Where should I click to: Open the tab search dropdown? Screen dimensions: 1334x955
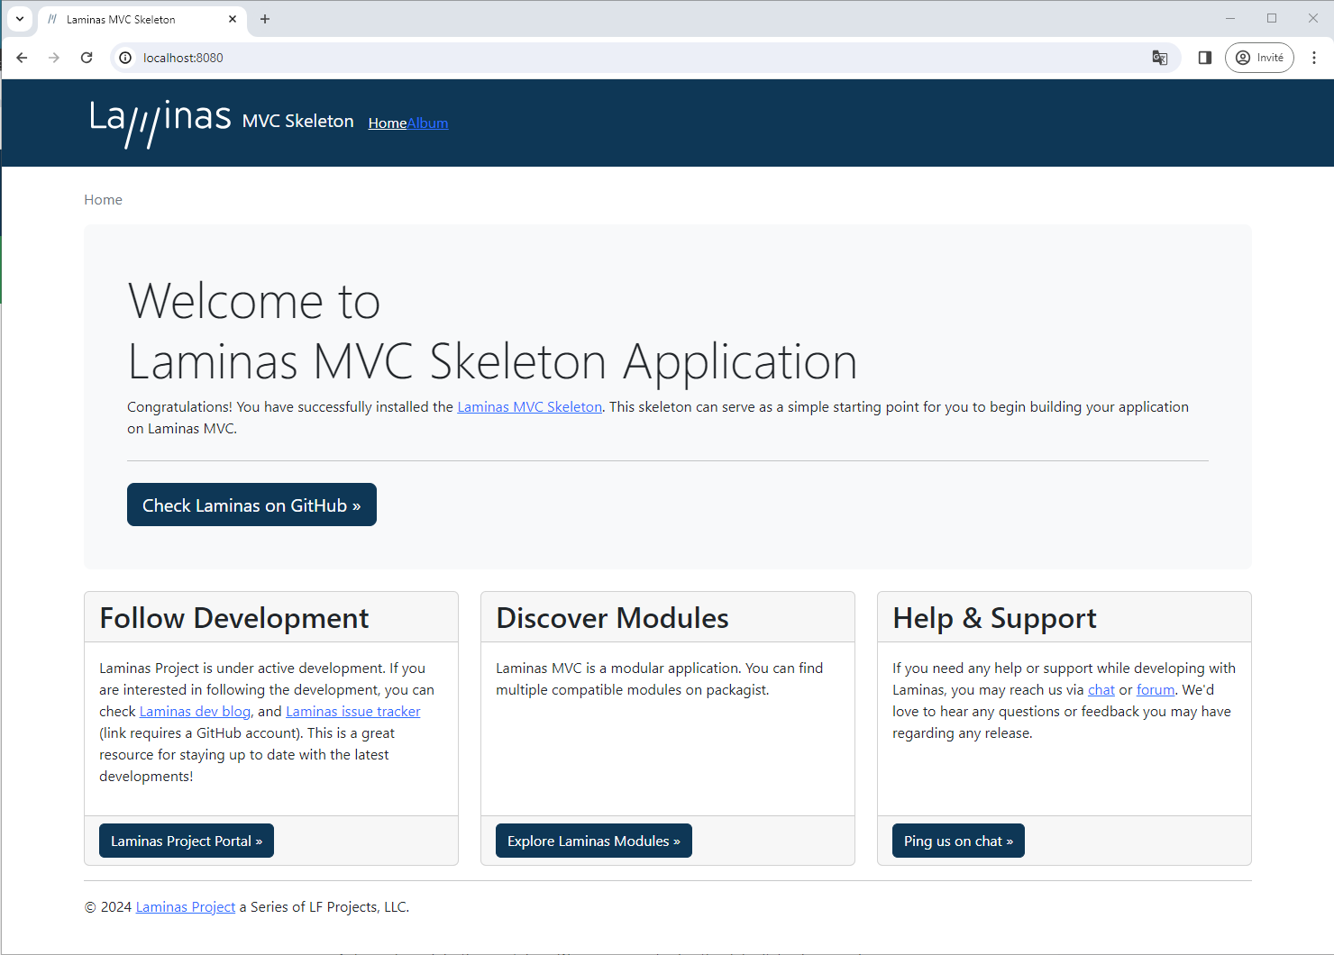(x=20, y=18)
